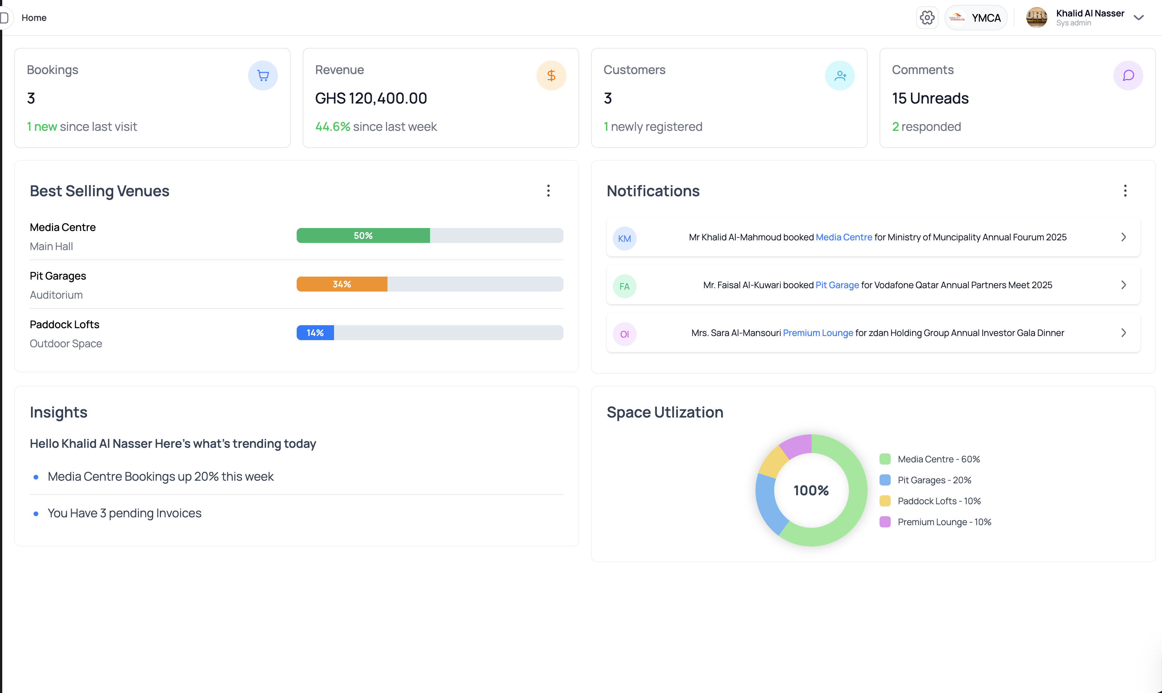Open settings via the gear icon

[x=927, y=18]
